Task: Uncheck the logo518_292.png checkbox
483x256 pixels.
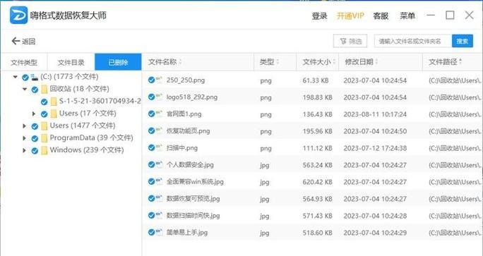Action: click(151, 97)
